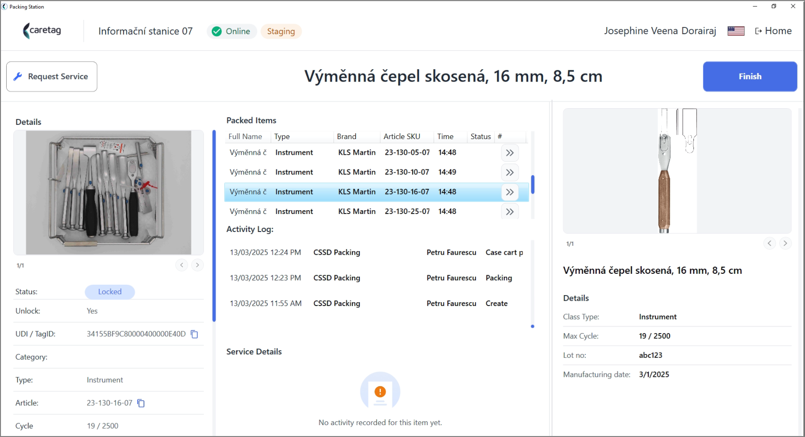The image size is (805, 437).
Task: Click the Packing Station title bar app icon
Action: [x=5, y=7]
